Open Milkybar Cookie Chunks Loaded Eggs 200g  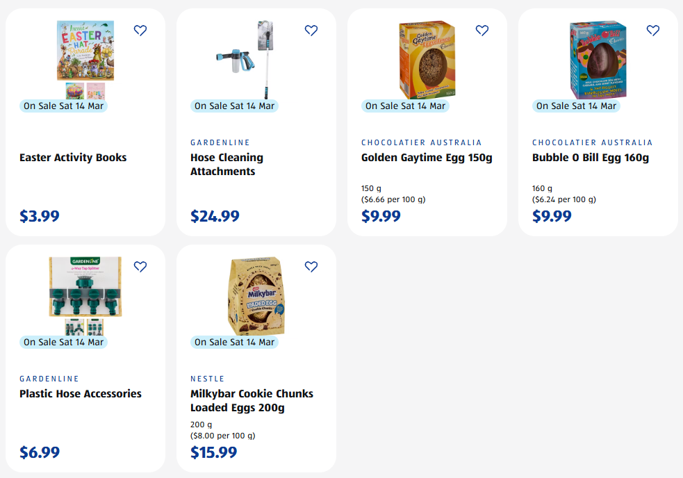click(x=252, y=401)
